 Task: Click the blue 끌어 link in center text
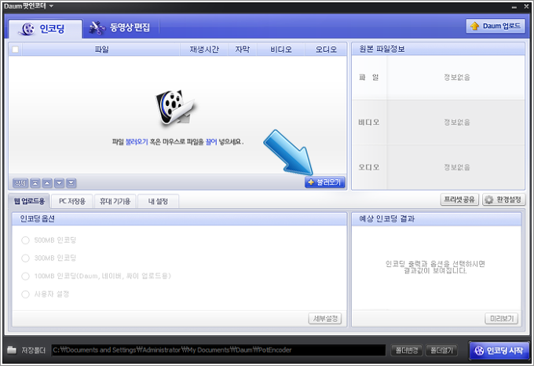[x=211, y=142]
